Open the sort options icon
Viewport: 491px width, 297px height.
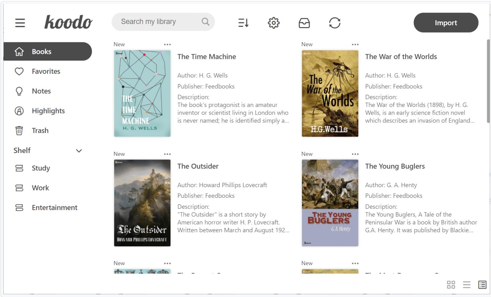tap(243, 23)
